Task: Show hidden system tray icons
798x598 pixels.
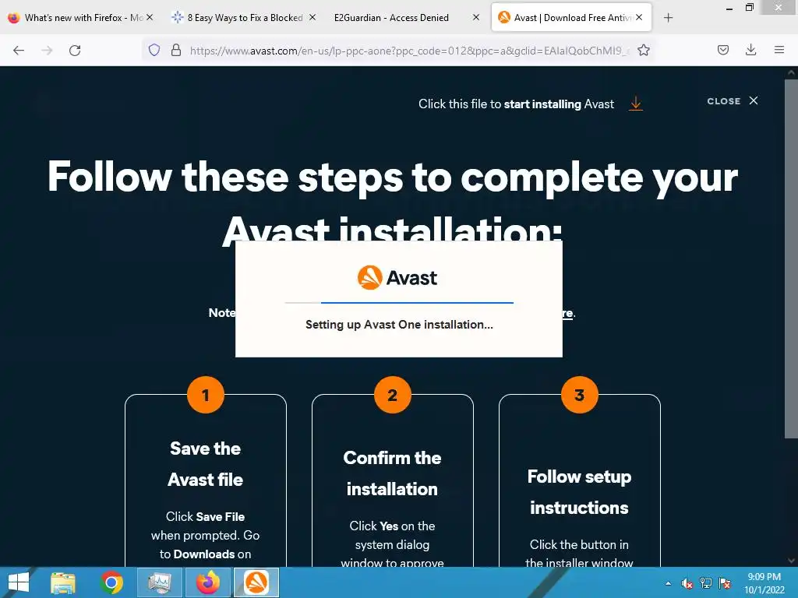Action: (668, 583)
